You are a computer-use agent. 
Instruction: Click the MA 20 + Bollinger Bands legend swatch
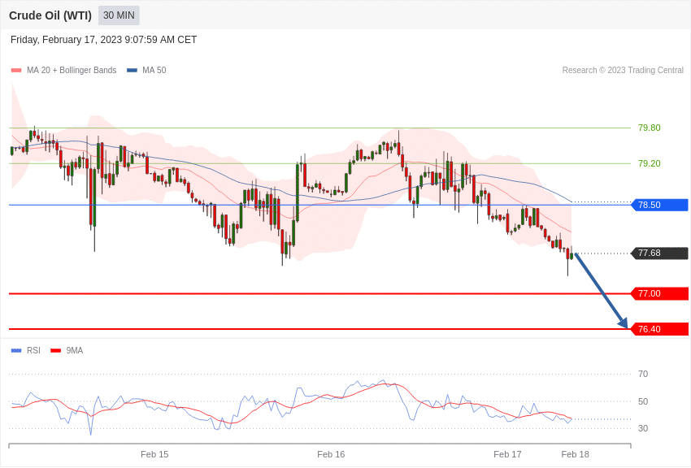pyautogui.click(x=16, y=70)
